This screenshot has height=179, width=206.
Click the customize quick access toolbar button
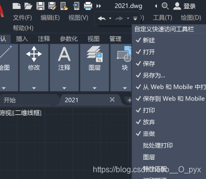pos(135,18)
